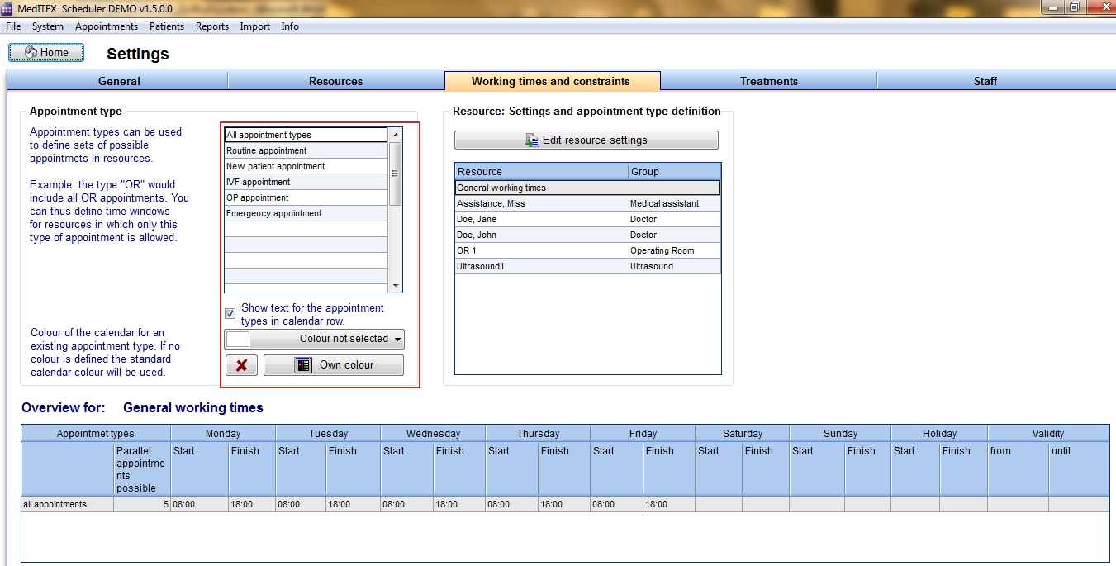Toggle show text for appointment types checkbox
1116x566 pixels.
(x=230, y=314)
